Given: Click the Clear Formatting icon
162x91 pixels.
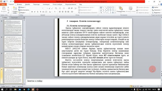Looking at the screenshot, I should (56, 8).
